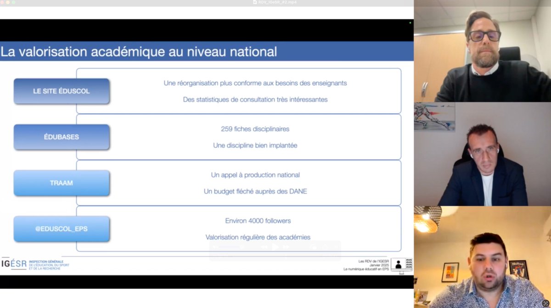This screenshot has width=551, height=308.
Task: Click the text 'Un budget fléché auprès des DANE'
Action: [x=255, y=191]
